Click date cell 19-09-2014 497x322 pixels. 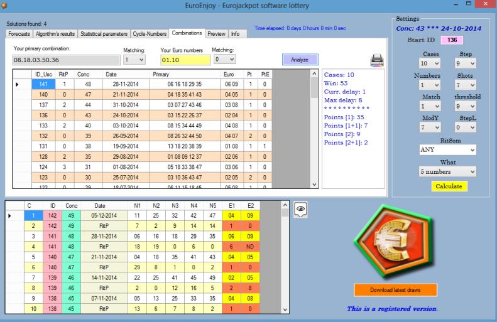click(x=126, y=146)
